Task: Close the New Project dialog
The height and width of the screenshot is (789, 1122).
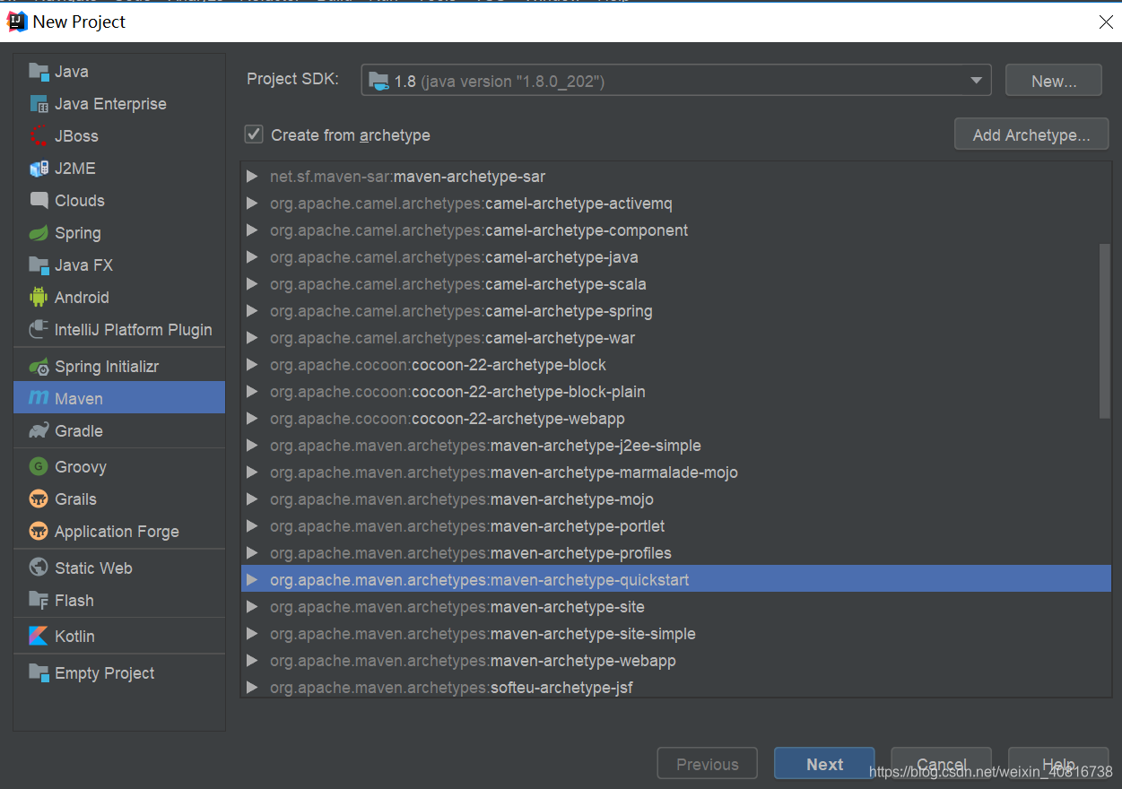Action: coord(1106,22)
